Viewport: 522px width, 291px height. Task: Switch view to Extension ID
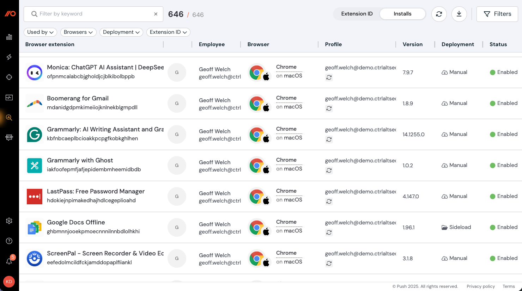tap(357, 14)
